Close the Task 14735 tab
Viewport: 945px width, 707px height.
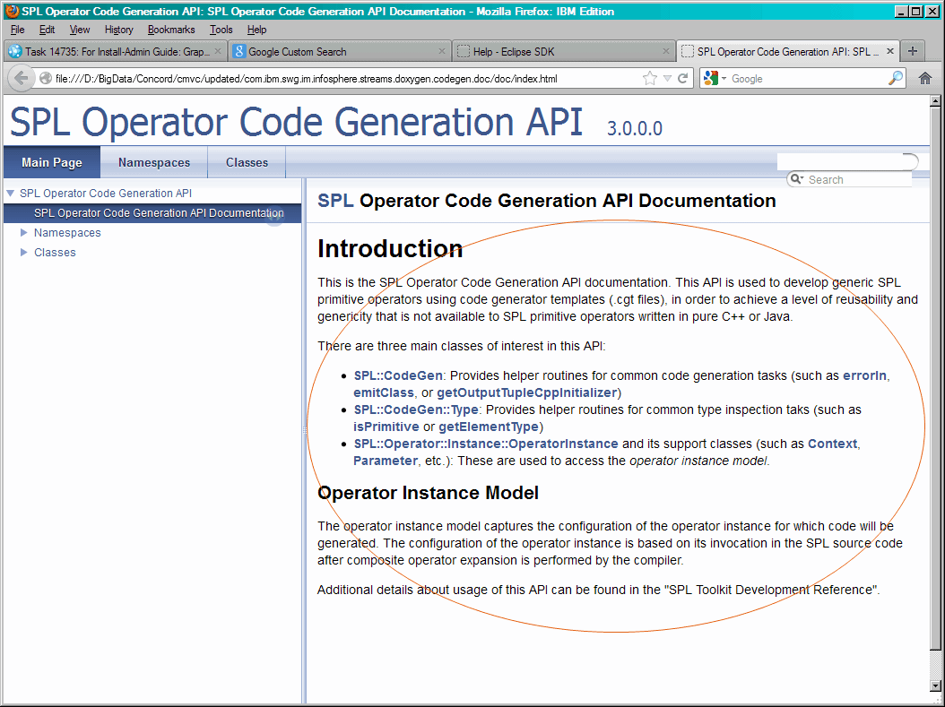tap(218, 51)
